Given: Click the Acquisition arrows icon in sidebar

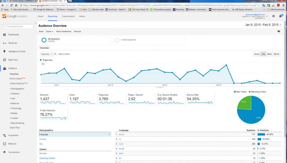Looking at the screenshot, I should (4, 135).
